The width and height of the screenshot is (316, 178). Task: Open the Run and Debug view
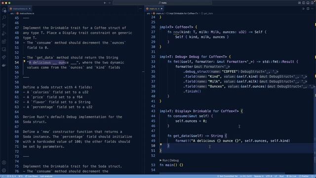pos(4,34)
